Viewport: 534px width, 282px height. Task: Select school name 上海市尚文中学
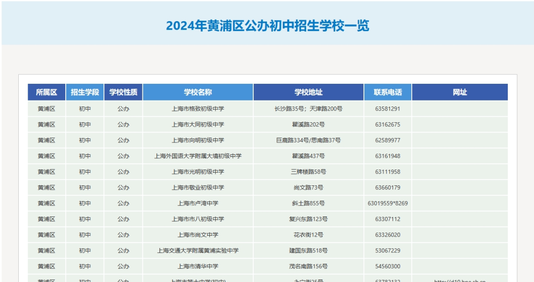(198, 235)
